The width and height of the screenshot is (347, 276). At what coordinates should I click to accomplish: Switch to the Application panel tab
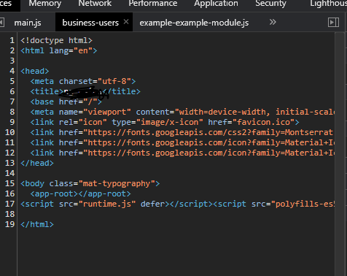216,4
